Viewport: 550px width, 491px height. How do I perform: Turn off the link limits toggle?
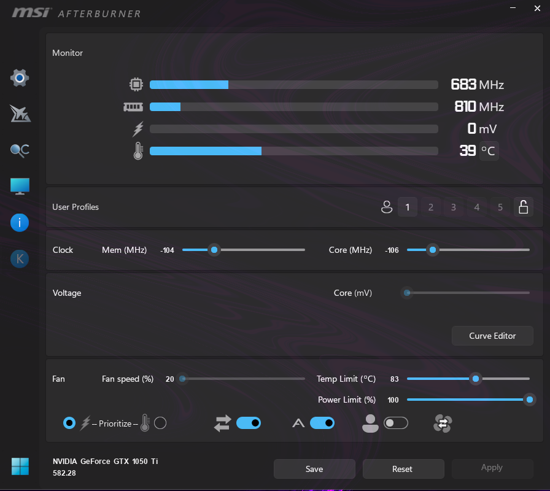coord(249,423)
